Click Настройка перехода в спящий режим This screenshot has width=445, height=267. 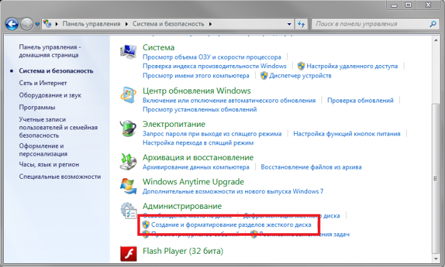tap(198, 143)
